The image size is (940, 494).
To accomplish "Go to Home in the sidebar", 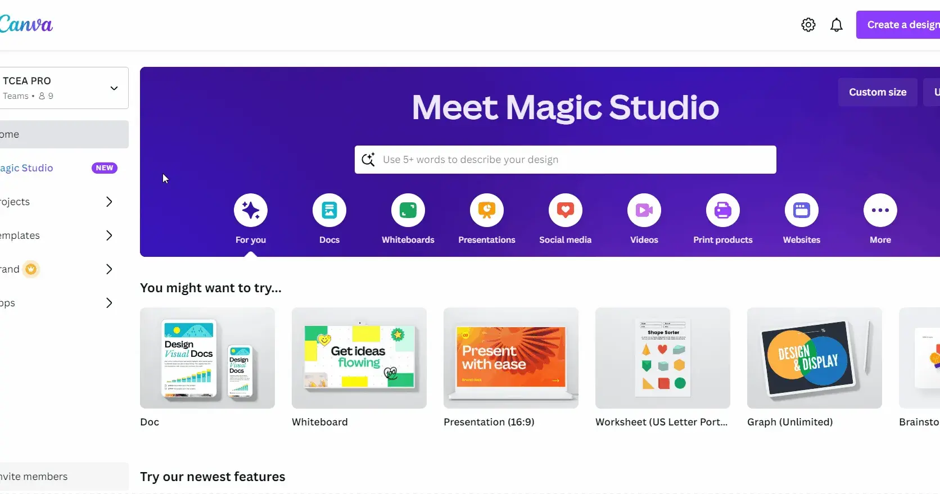I will (x=64, y=134).
